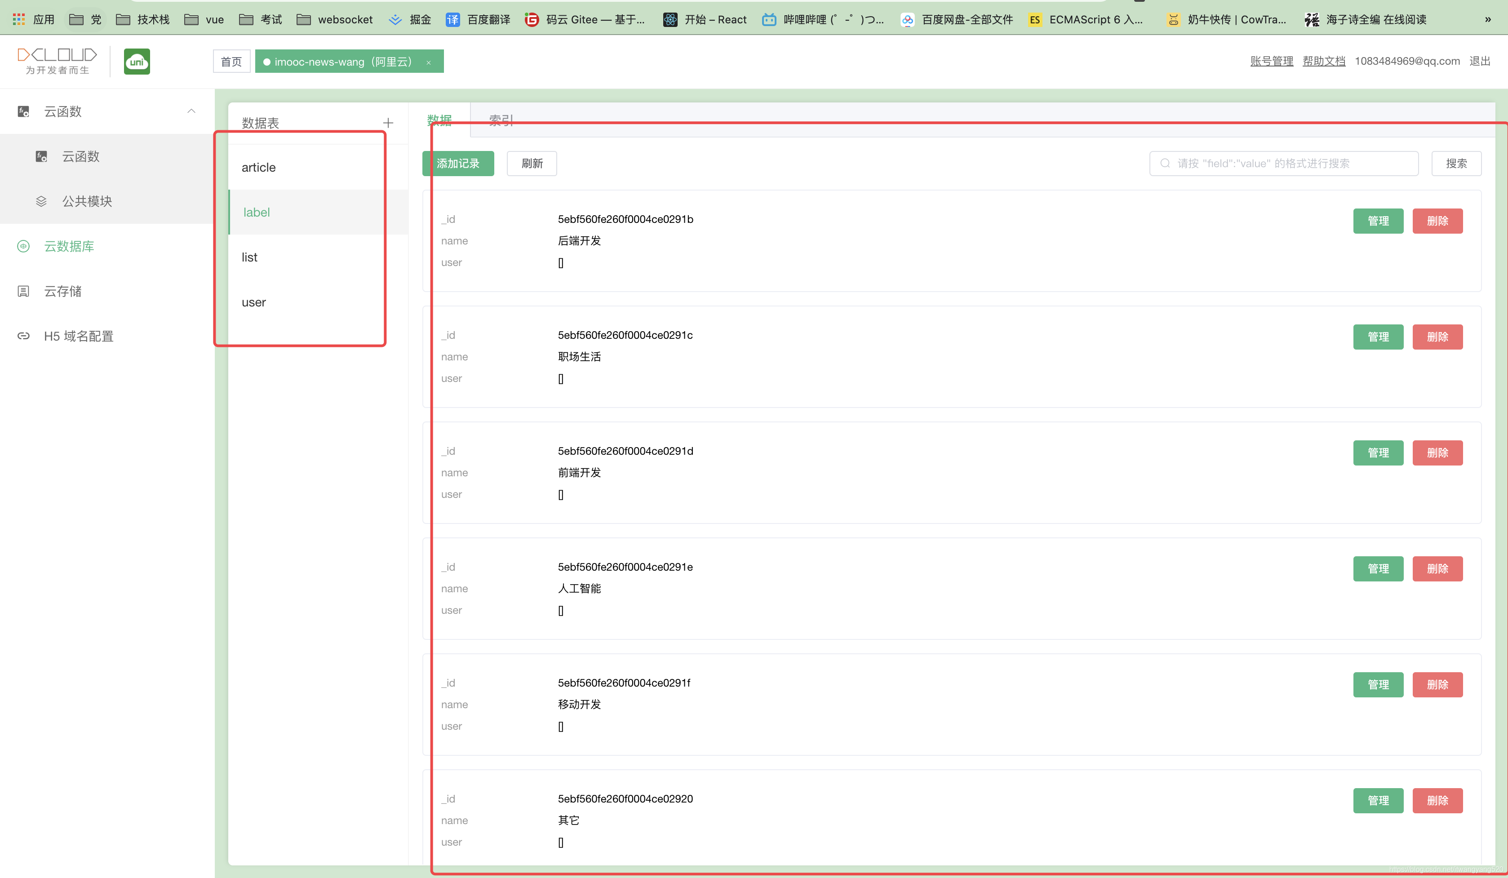Collapse the 云函数 menu section

point(191,111)
